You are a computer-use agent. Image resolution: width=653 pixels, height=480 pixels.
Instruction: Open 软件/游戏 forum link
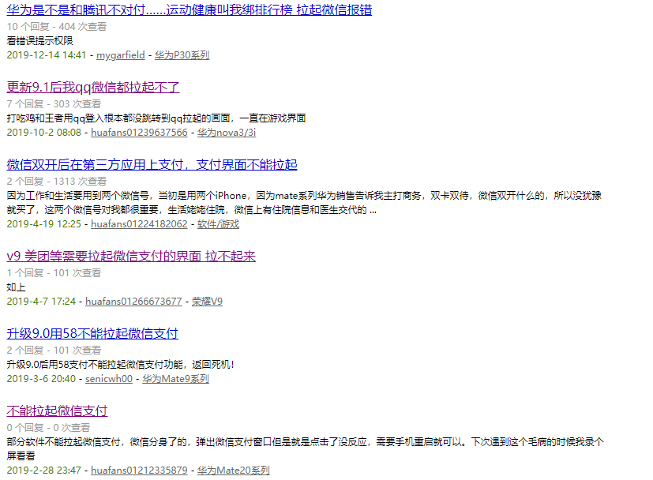(x=218, y=224)
